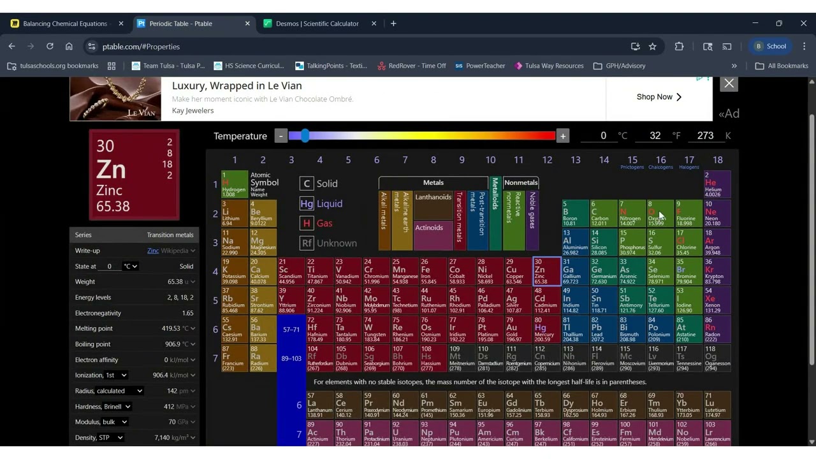Go back to the previous page
Screen dimensions: 816x459
[11, 47]
